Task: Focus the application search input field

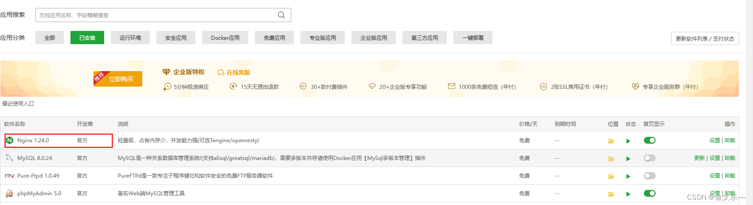Action: coord(163,15)
